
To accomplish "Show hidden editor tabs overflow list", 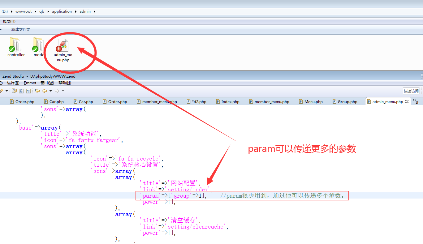I will tap(416, 101).
